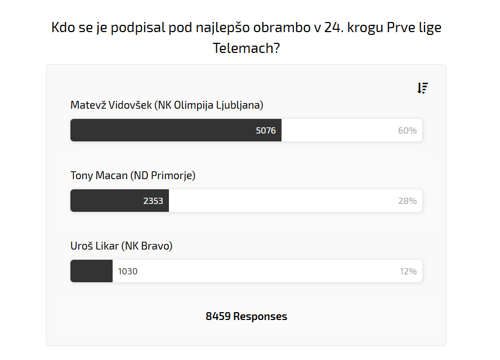Click the 12% percentage label
500x360 pixels.
tap(408, 271)
